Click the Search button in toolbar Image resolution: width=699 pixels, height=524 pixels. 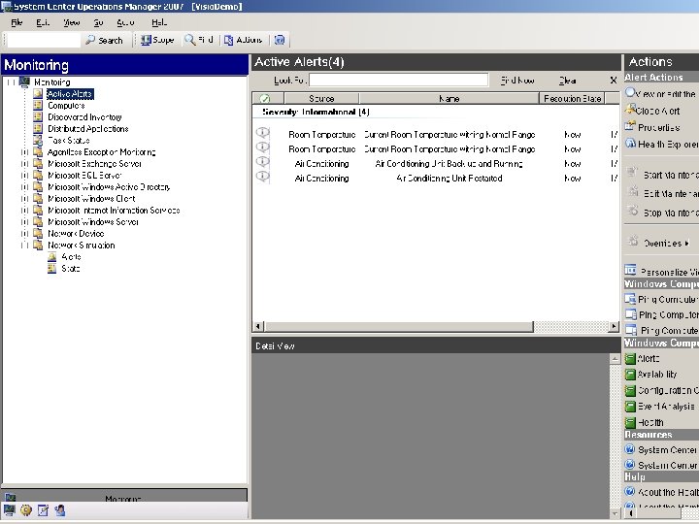(x=104, y=40)
